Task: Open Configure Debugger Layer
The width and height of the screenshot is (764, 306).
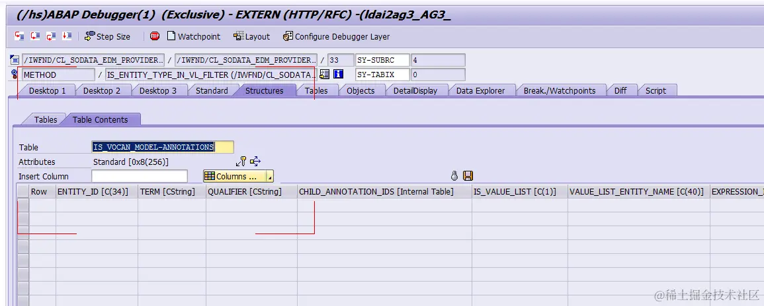Action: [336, 36]
